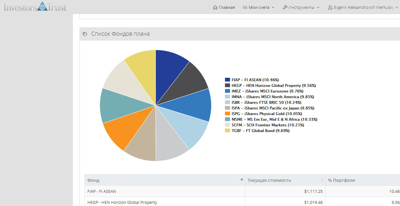Click legend label MSME – MS Em Eur, Mid E & N Africa
Screen dimensions: 400x206
click(x=274, y=119)
